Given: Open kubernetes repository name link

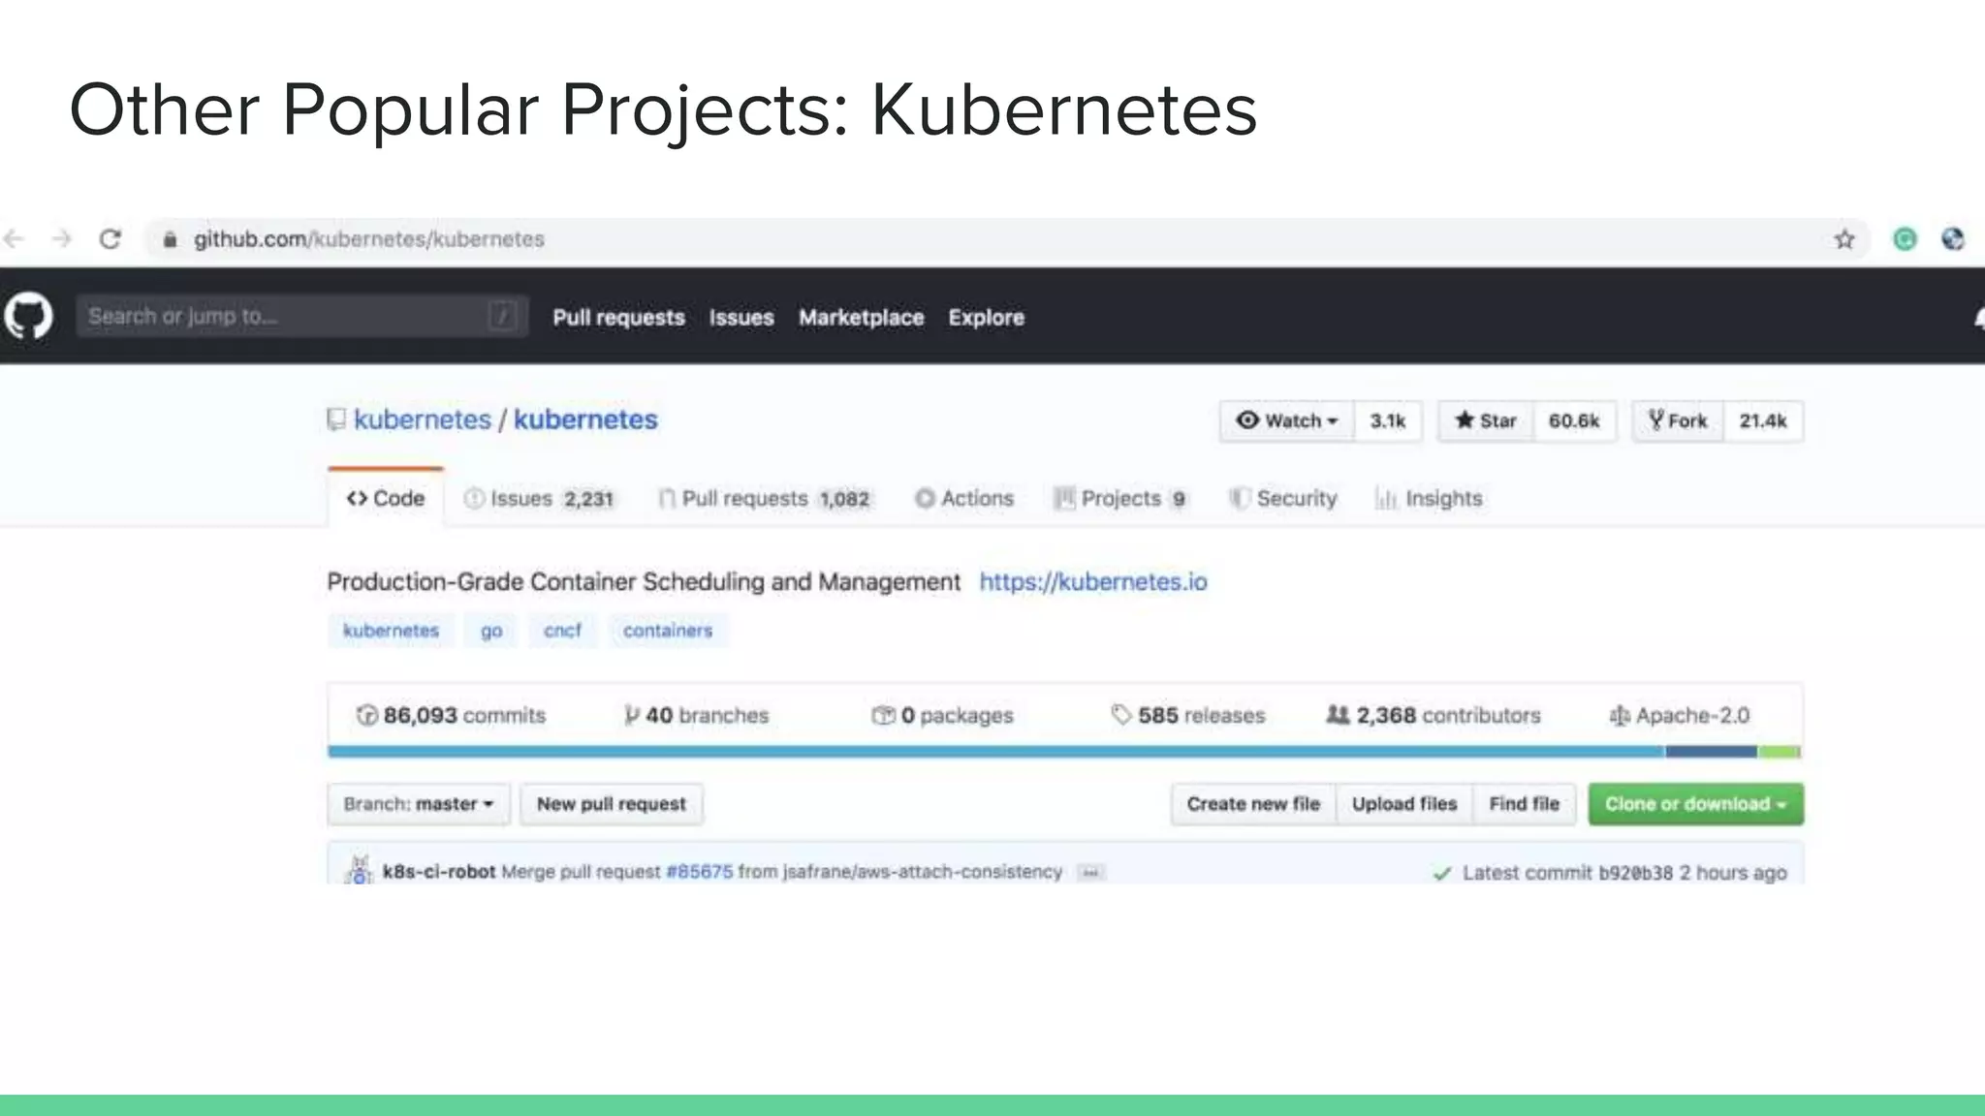Looking at the screenshot, I should pos(585,419).
